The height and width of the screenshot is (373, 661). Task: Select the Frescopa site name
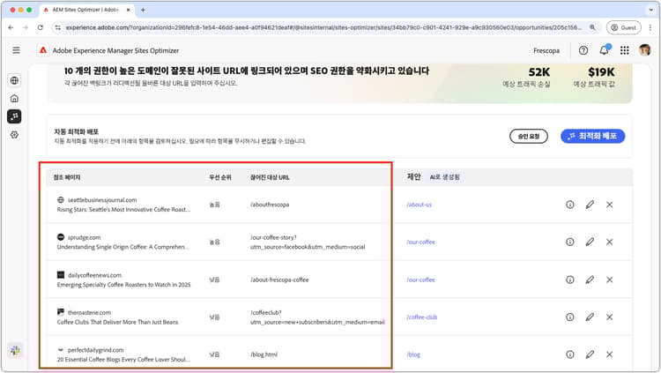(x=546, y=50)
